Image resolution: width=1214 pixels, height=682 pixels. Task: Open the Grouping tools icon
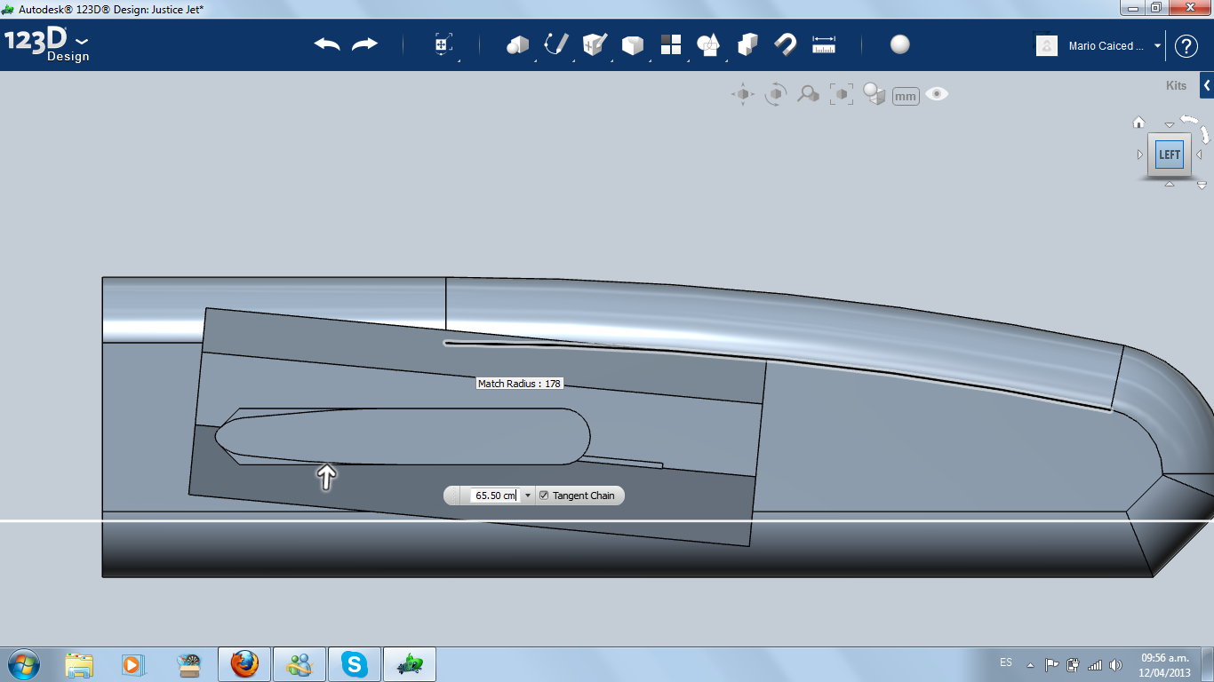708,44
